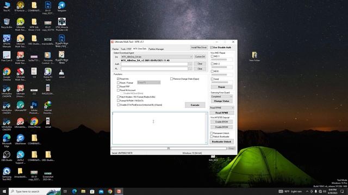The height and width of the screenshot is (195, 348).
Task: Check the IMEI 1 checkbox
Action: [x=212, y=56]
